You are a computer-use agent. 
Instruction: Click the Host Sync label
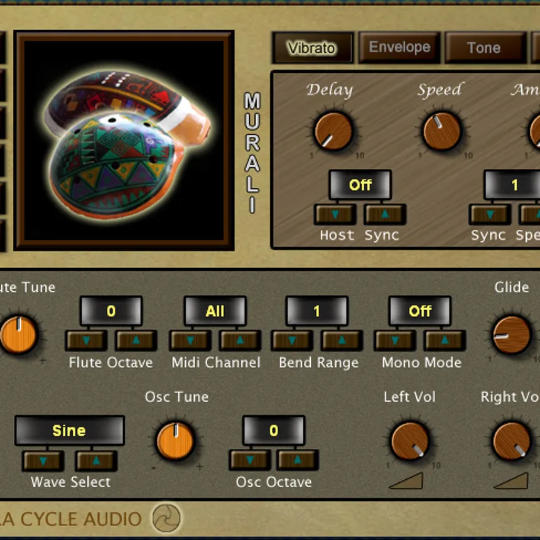pos(359,235)
